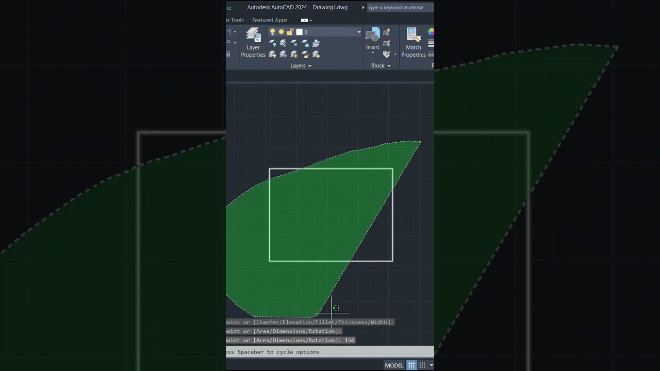
Task: Toggle drawing grid display in status bar
Action: tap(411, 365)
